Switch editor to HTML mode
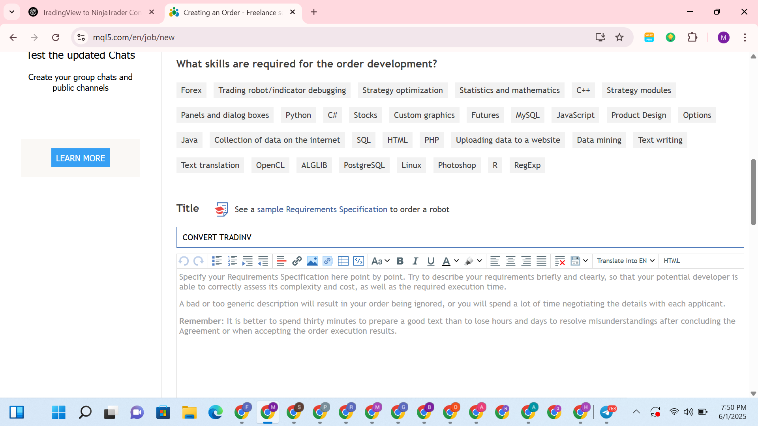Screen dimensions: 758x426 [672, 261]
